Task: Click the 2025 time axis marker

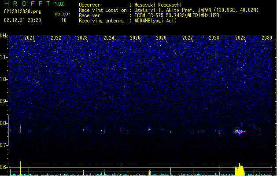Action: point(135,38)
